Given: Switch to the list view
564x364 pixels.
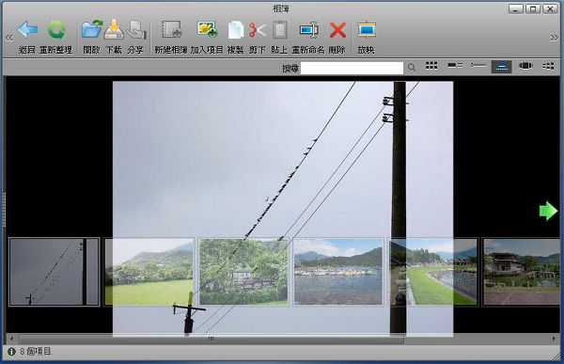Looking at the screenshot, I should point(478,66).
